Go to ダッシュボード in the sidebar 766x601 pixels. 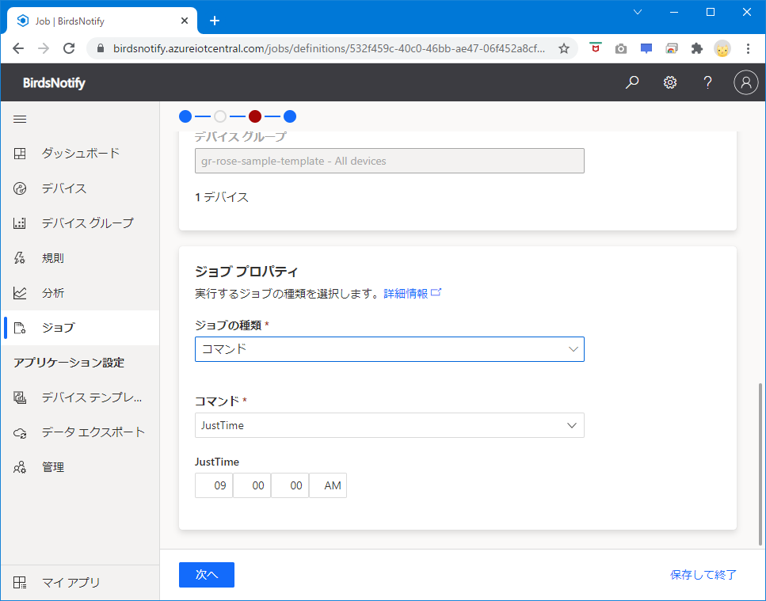pyautogui.click(x=80, y=154)
